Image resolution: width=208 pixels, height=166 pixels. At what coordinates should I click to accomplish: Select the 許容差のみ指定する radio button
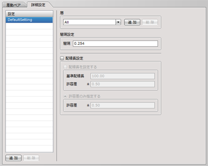(x=65, y=96)
